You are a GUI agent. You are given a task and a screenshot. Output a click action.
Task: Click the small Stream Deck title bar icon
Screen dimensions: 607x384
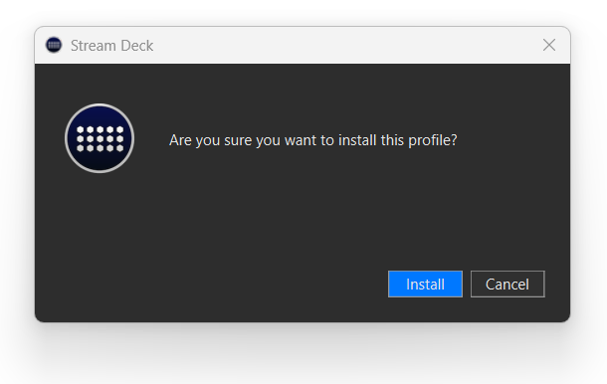(54, 45)
